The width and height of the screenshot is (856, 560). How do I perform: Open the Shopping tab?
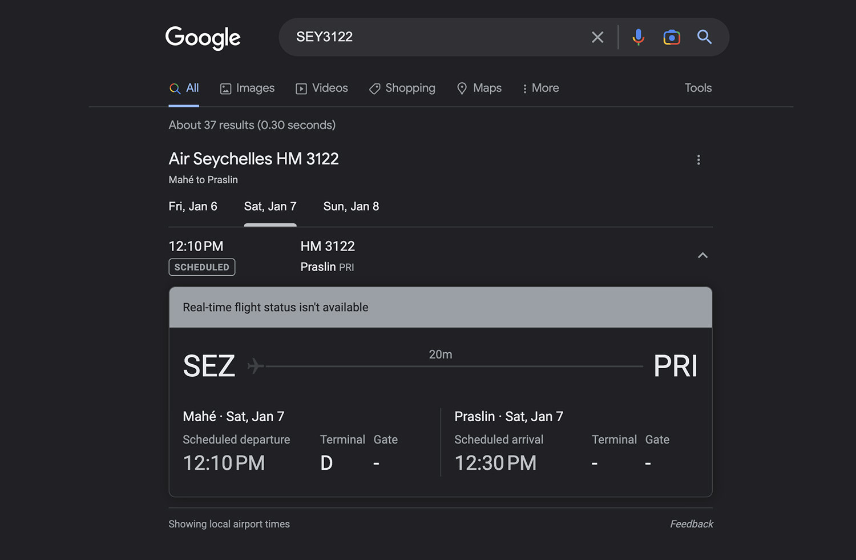pyautogui.click(x=402, y=88)
